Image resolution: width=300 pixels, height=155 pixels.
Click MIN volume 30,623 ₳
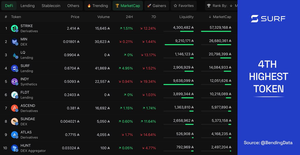102,42
